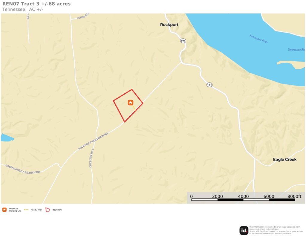306x236 pixels.
Task: Click the red Boundary legend polygon icon
Action: (48, 210)
